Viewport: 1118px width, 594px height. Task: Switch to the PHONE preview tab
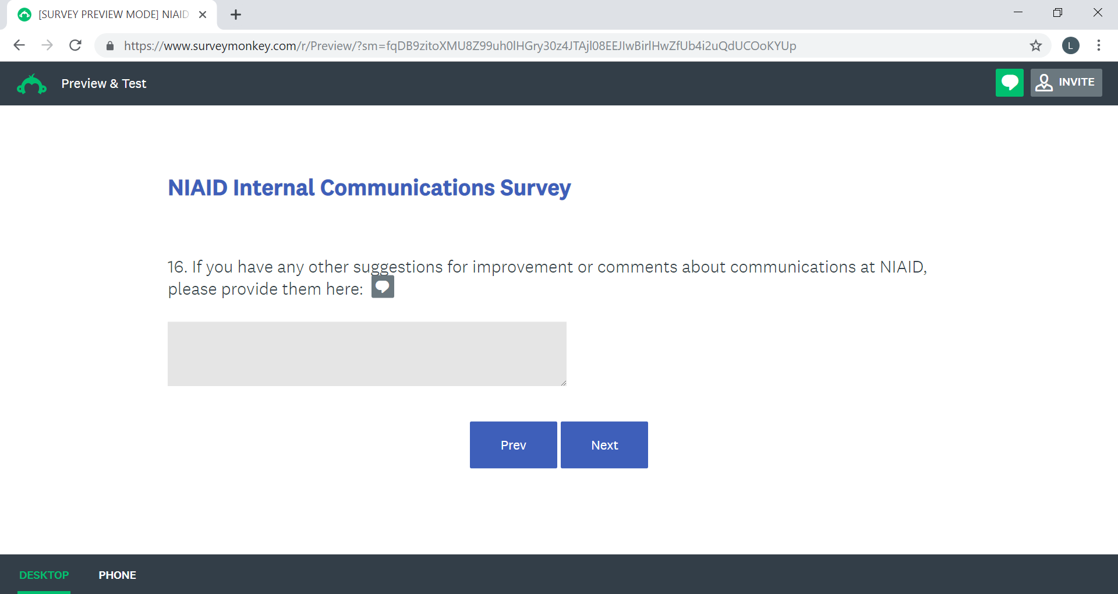[117, 575]
